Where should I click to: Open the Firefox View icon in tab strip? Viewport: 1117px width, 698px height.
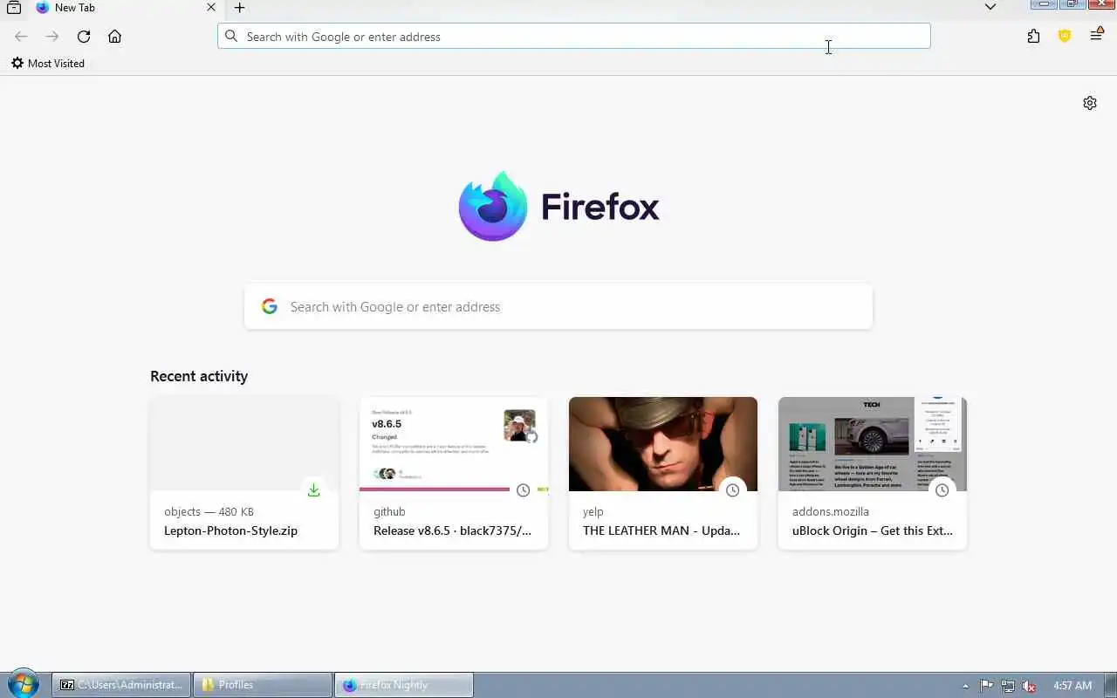pyautogui.click(x=14, y=8)
